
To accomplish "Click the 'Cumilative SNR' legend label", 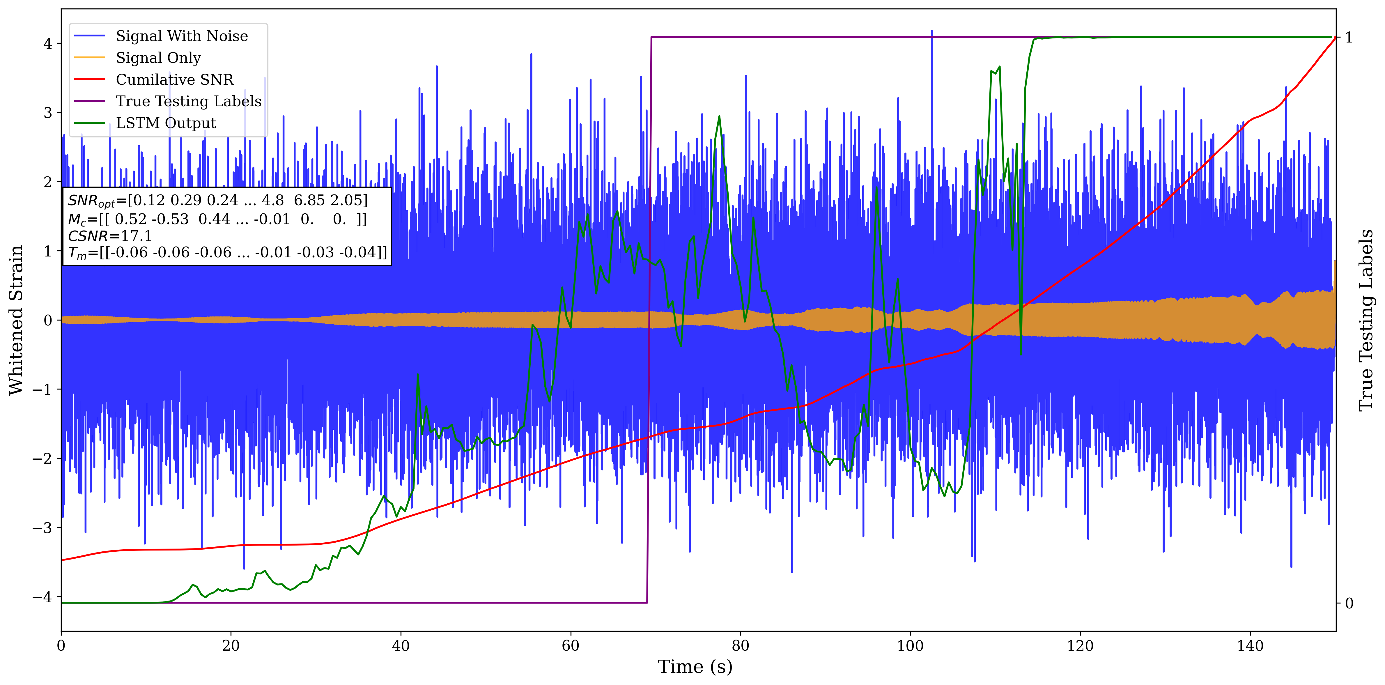I will click(x=175, y=79).
